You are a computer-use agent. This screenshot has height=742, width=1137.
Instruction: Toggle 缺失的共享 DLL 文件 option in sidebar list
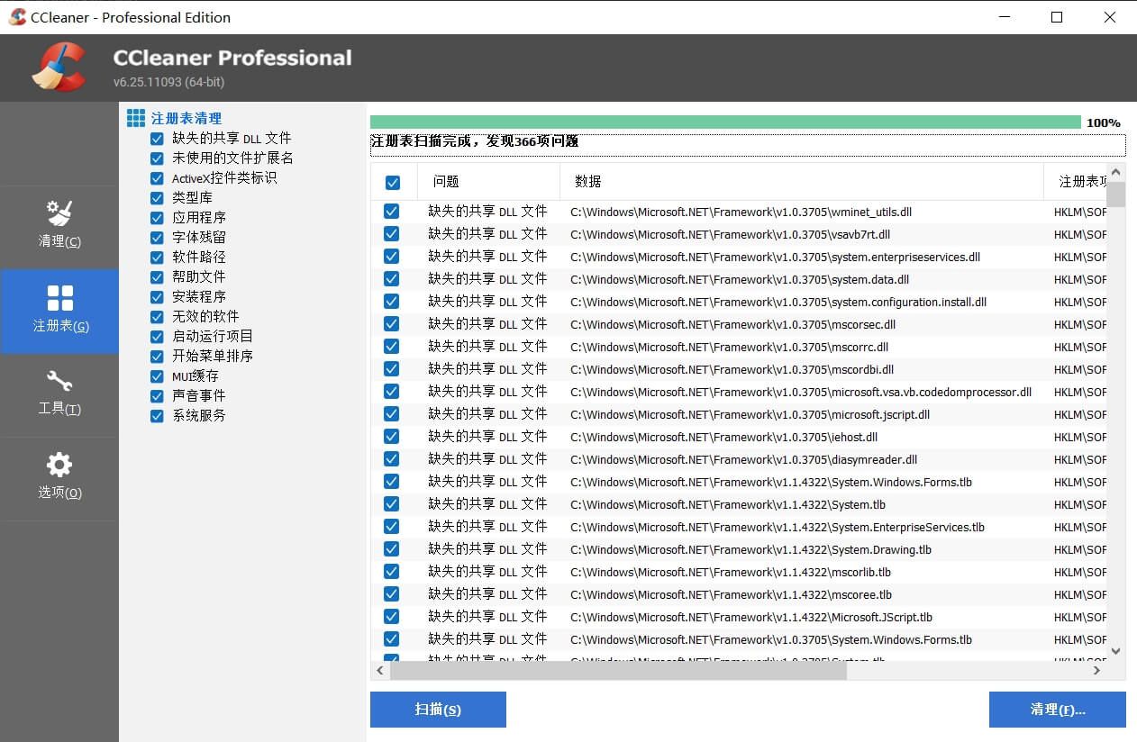157,139
